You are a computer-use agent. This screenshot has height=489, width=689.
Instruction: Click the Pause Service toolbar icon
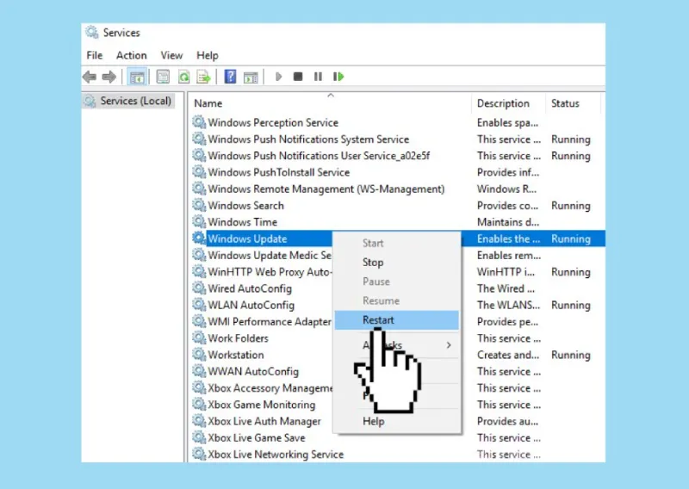(x=318, y=77)
